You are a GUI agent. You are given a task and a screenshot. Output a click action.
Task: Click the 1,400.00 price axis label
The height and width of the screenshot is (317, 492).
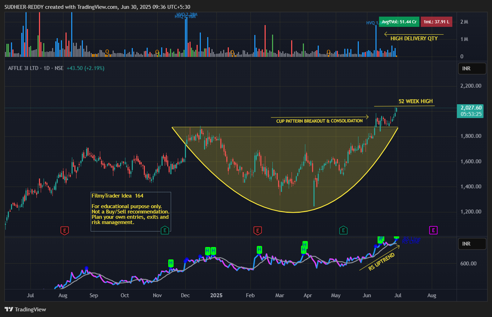point(471,187)
